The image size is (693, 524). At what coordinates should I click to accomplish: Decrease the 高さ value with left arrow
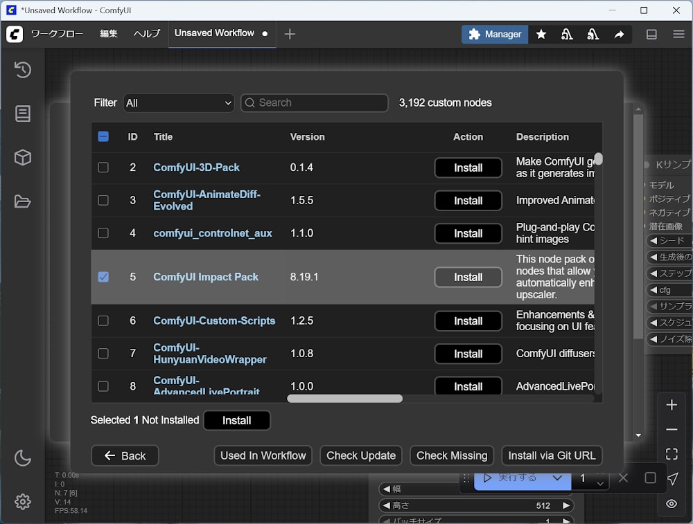pyautogui.click(x=386, y=505)
